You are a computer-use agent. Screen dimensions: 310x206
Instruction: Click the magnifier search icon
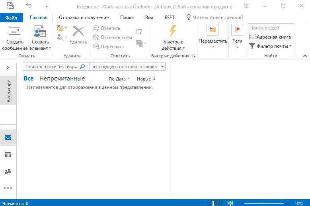click(82, 67)
